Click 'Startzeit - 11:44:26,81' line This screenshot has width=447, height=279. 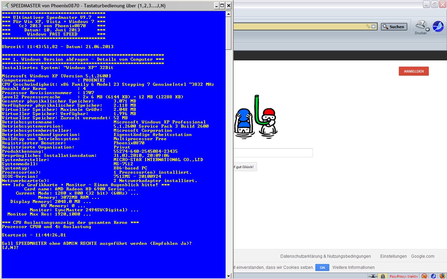click(34, 235)
